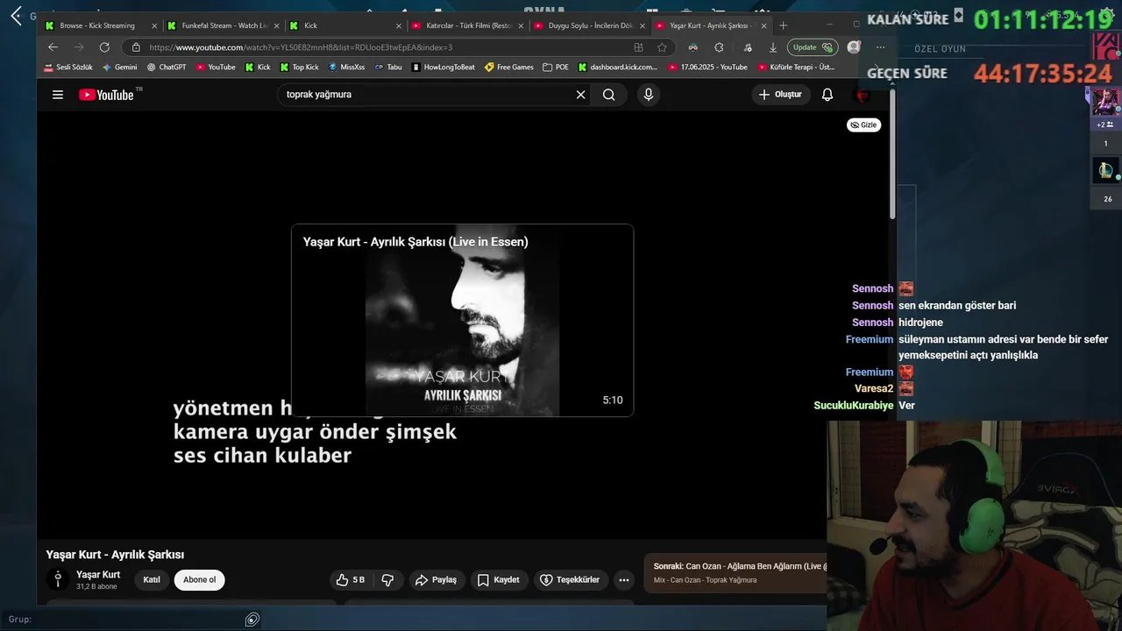The width and height of the screenshot is (1122, 631).
Task: Start voice search with the microphone icon
Action: (x=648, y=95)
